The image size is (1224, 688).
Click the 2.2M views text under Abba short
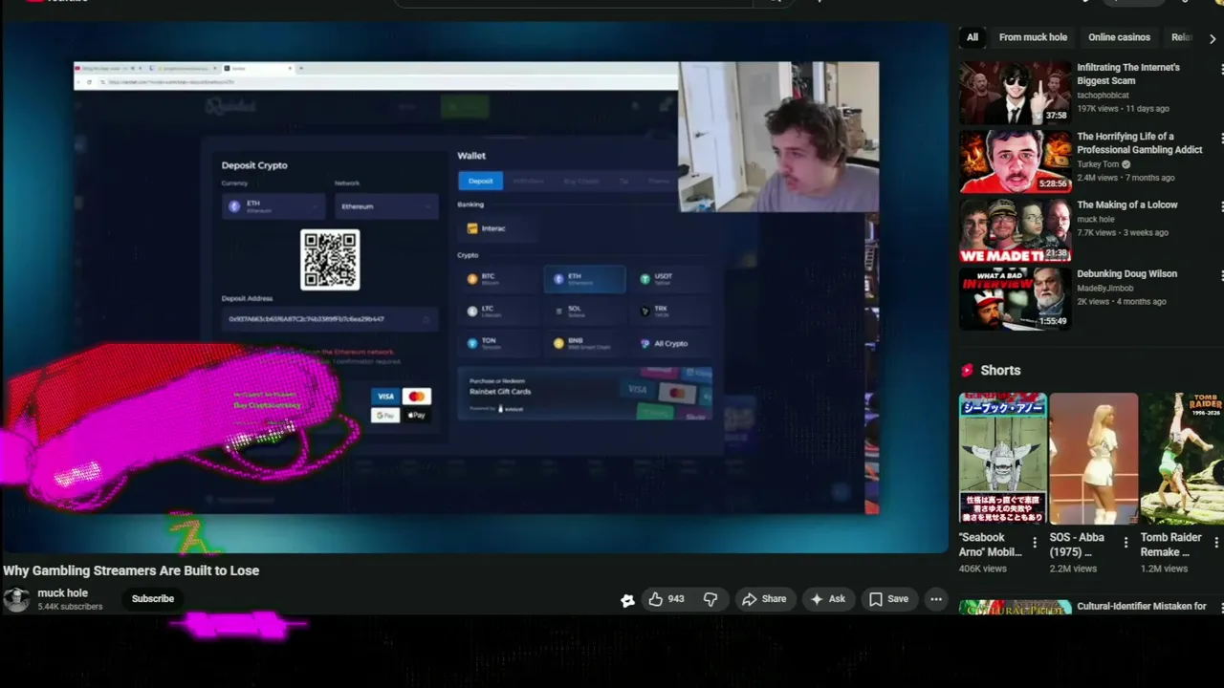pyautogui.click(x=1073, y=569)
